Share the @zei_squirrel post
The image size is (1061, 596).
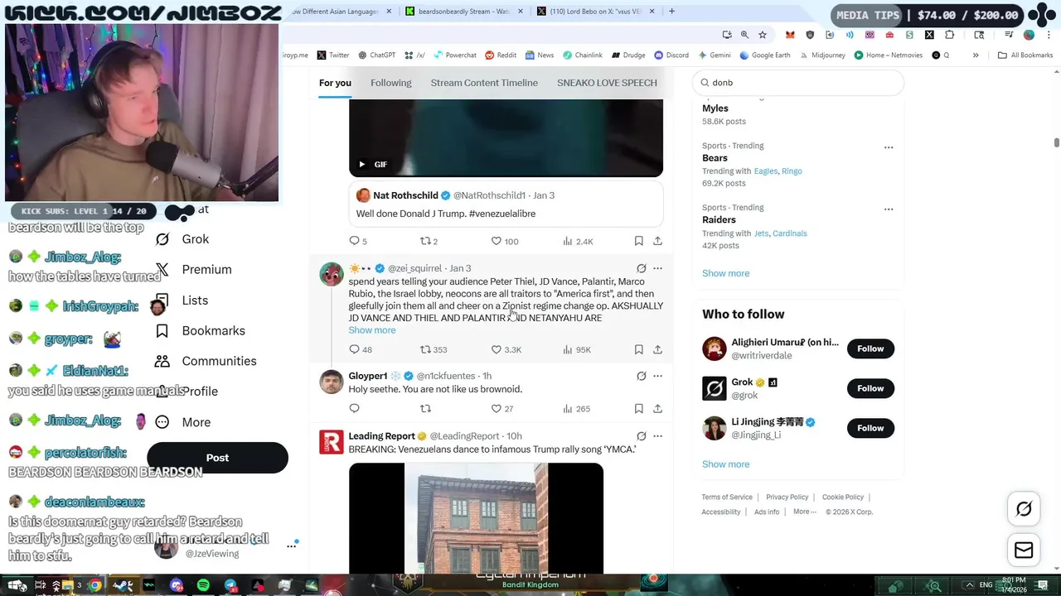(657, 349)
